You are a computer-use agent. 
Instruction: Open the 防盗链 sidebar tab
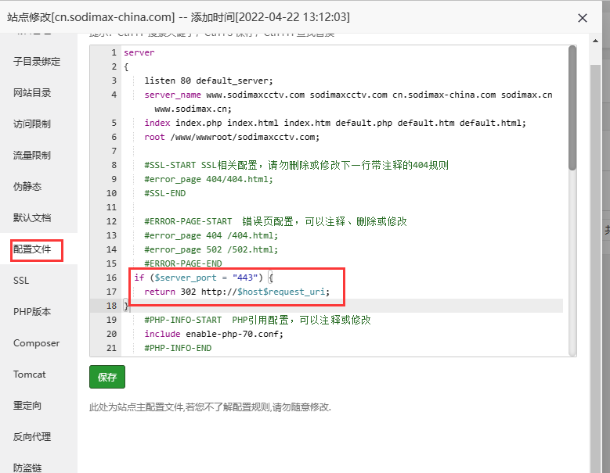pyautogui.click(x=27, y=468)
